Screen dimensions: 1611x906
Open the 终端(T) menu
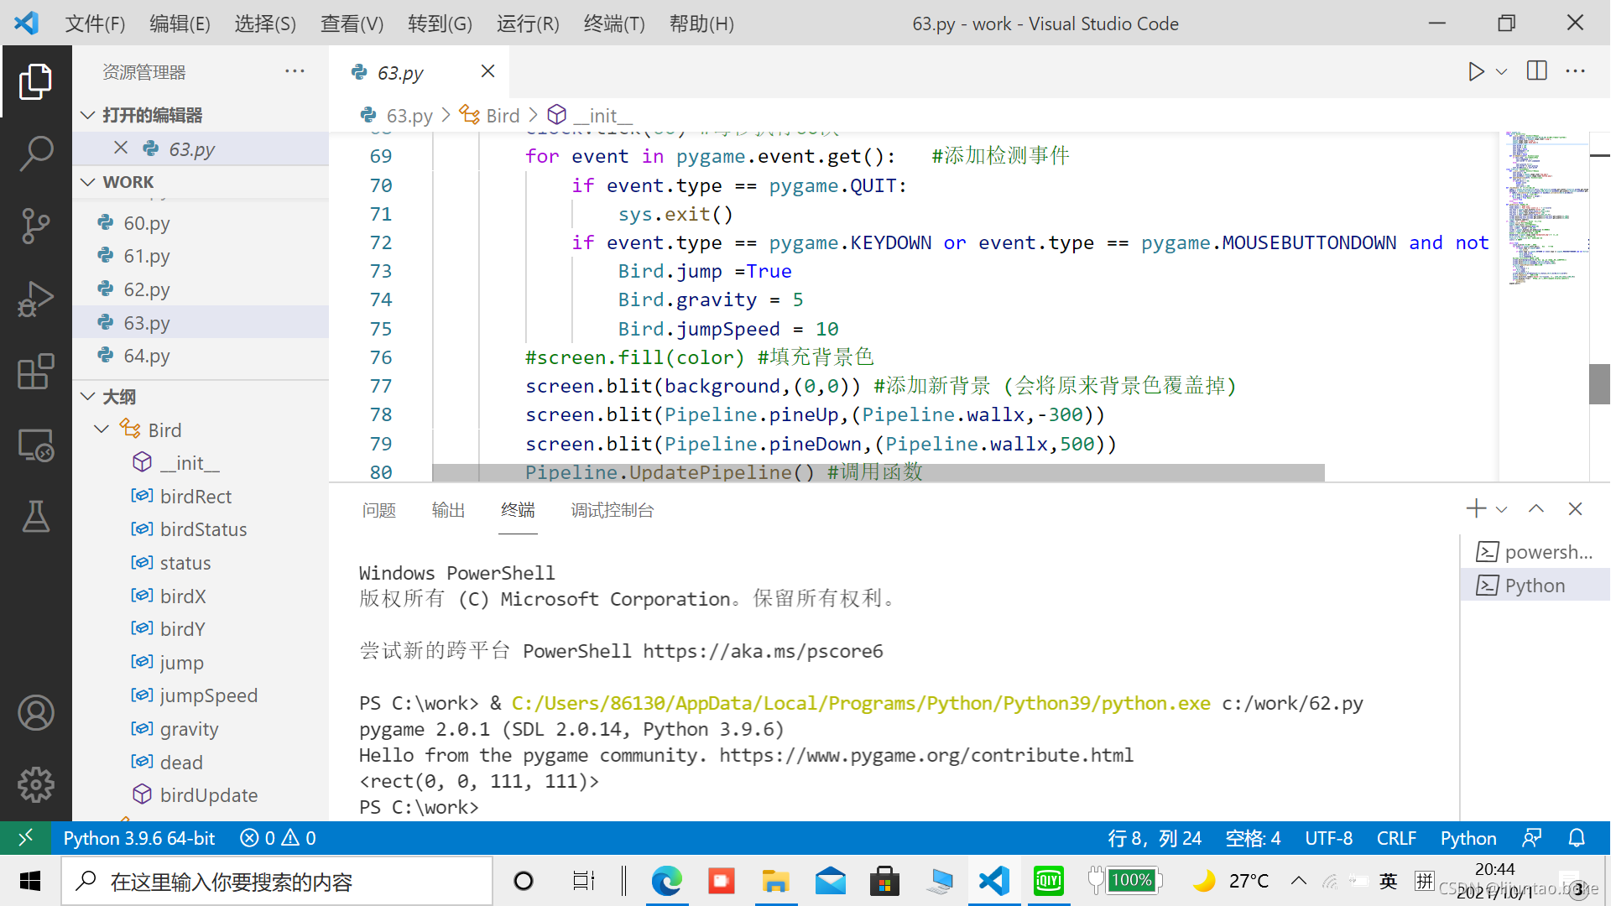(x=614, y=23)
